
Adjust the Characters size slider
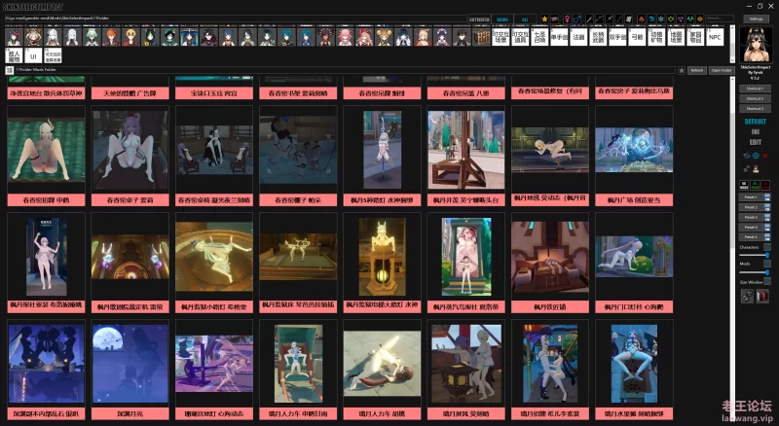754,255
